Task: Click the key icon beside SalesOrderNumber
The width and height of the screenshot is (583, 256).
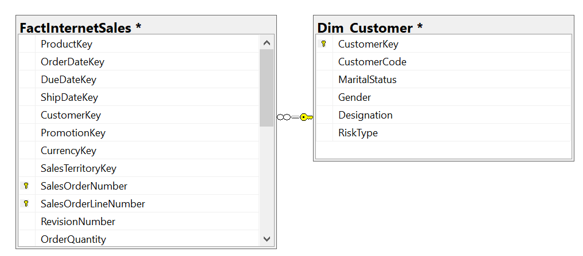Action: 26,186
